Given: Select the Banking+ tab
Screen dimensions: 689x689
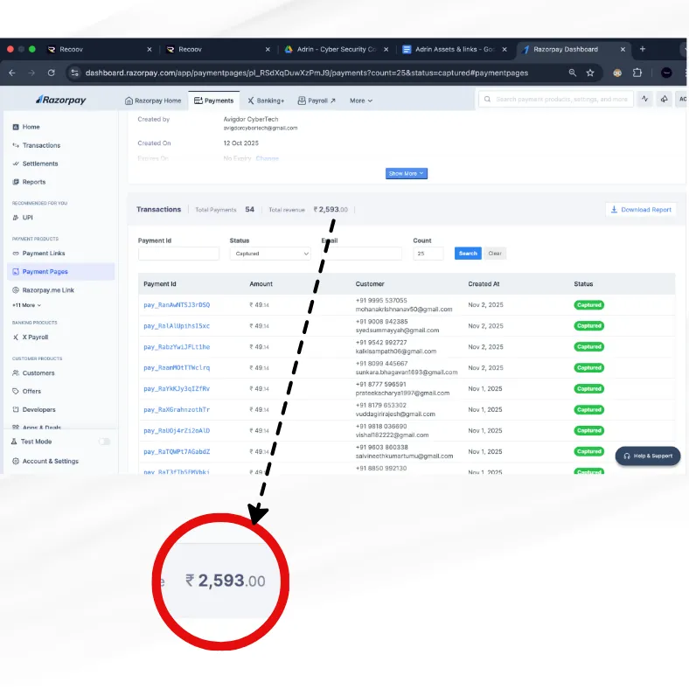Looking at the screenshot, I should pos(266,101).
